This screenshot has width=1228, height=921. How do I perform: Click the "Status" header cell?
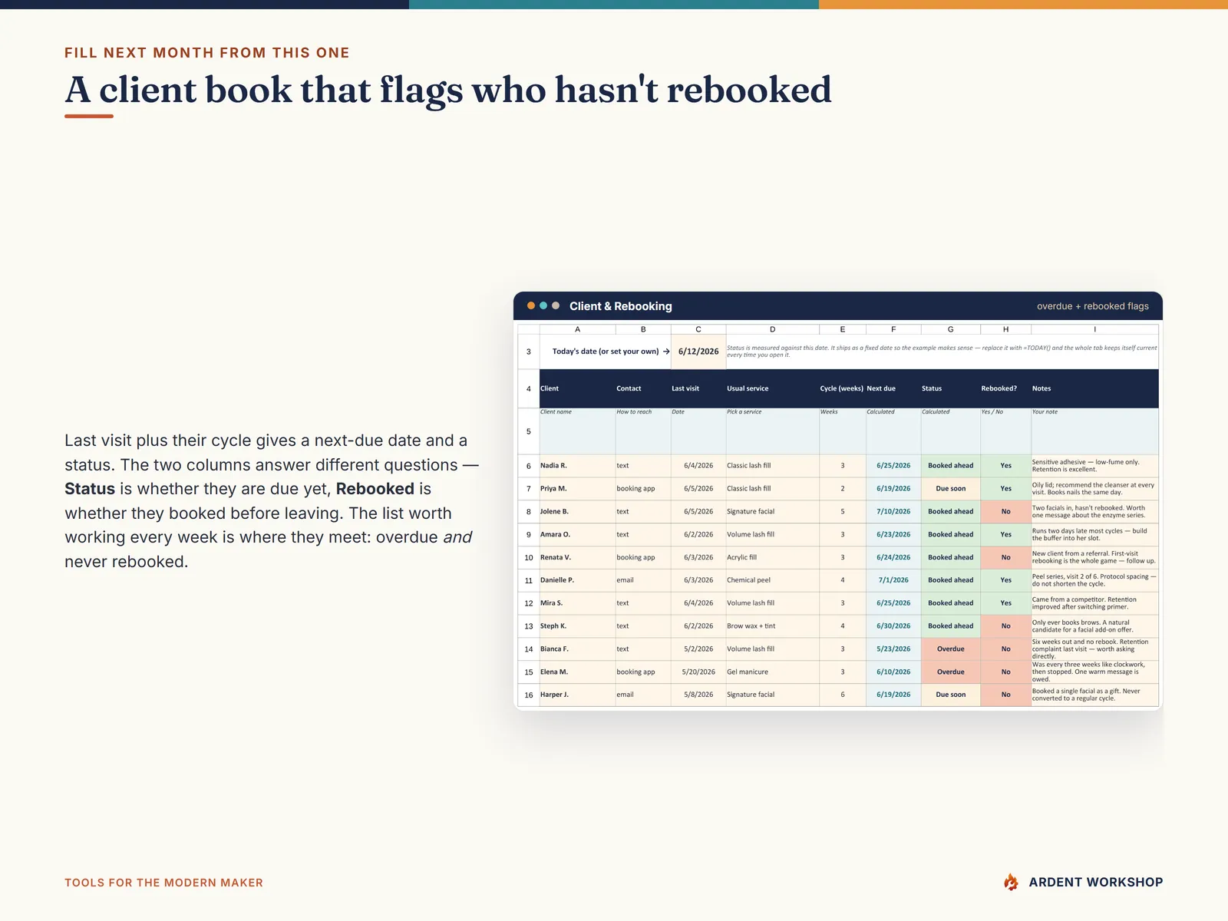click(951, 388)
